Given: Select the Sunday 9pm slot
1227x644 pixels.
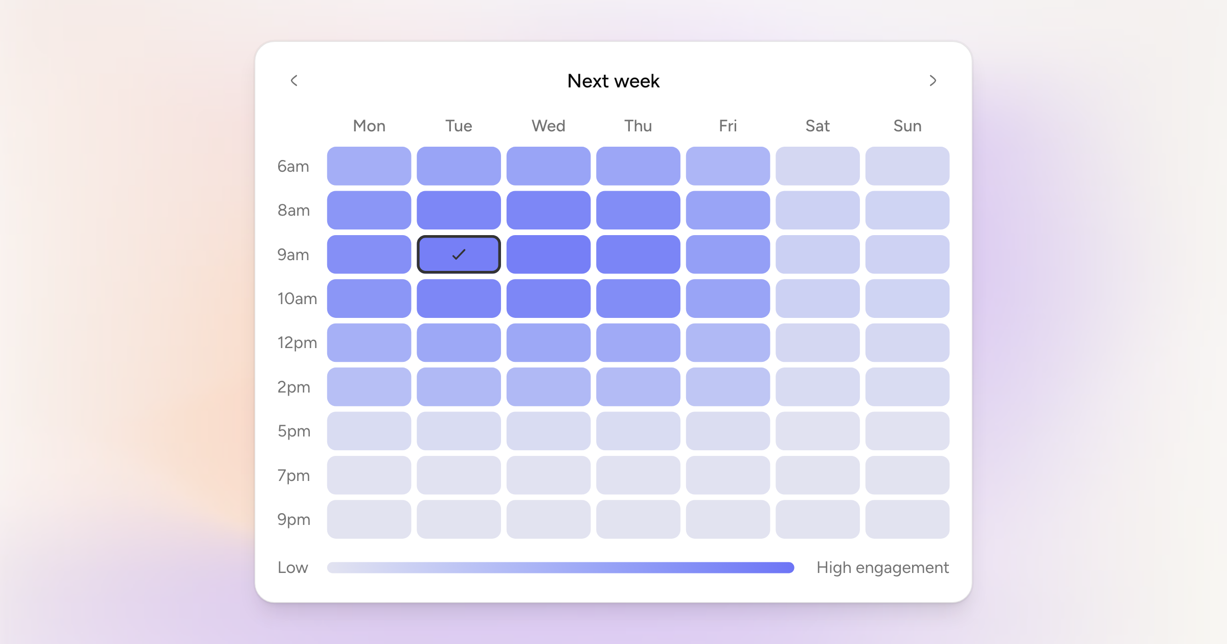Looking at the screenshot, I should 907,519.
